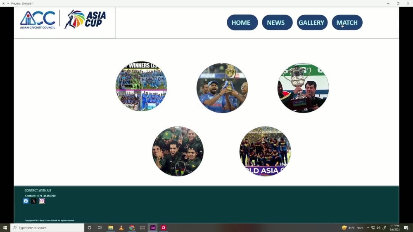Open the notification center icon
Screen dimensions: 413x232
point(406,228)
